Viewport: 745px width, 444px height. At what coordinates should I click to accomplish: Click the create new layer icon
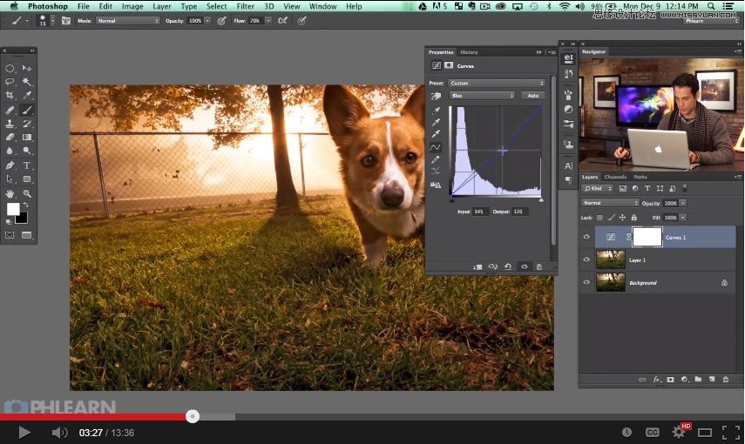click(712, 380)
